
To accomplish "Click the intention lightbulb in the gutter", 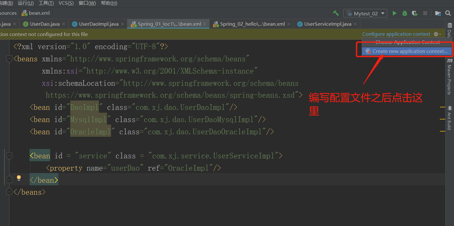I will click(19, 178).
